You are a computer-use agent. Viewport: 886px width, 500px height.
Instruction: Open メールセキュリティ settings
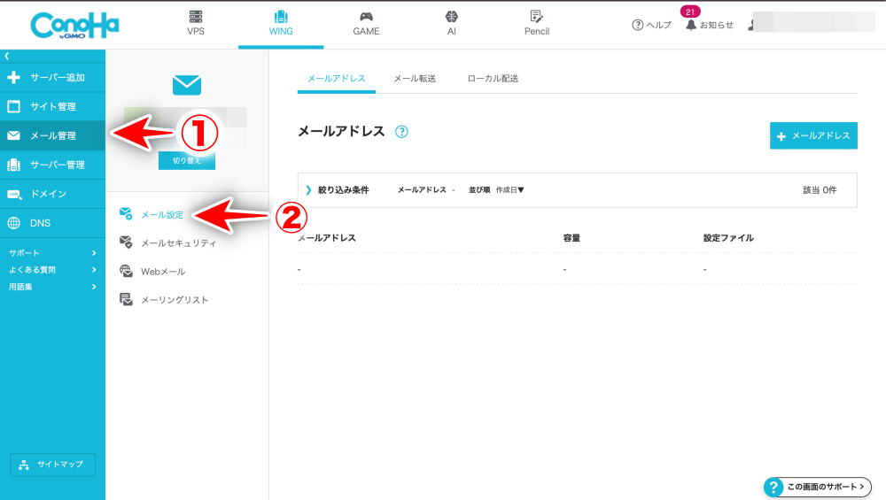point(178,242)
